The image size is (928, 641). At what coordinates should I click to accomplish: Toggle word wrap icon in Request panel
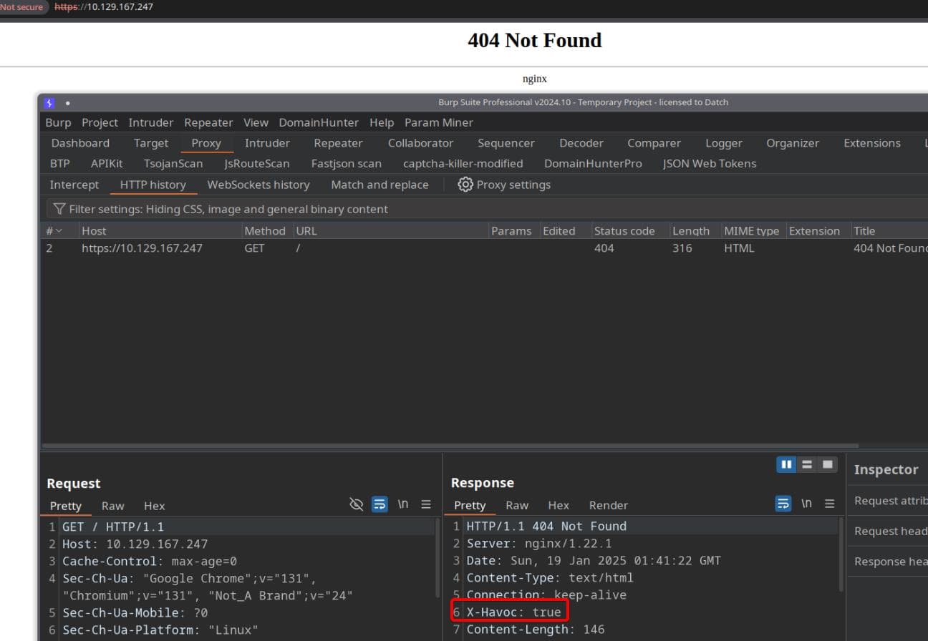coord(380,504)
